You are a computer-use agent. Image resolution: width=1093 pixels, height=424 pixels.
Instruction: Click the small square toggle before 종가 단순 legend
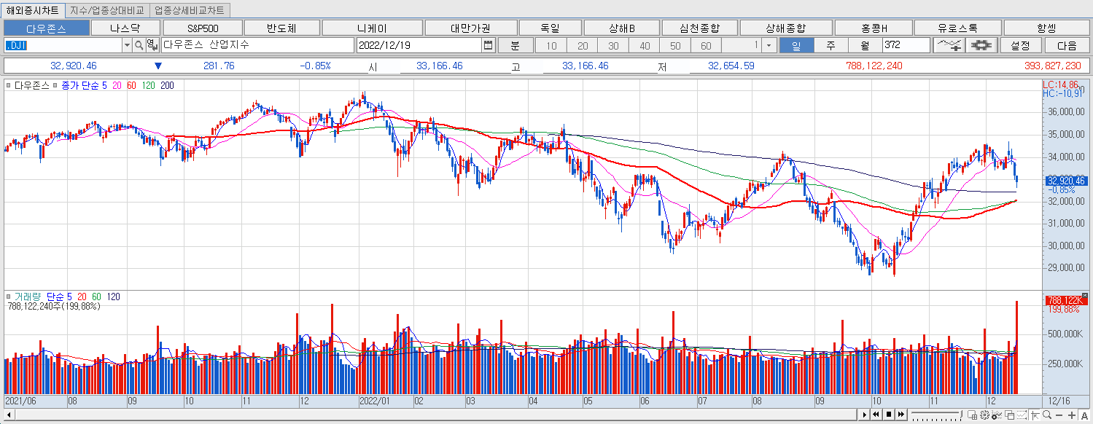coord(55,85)
